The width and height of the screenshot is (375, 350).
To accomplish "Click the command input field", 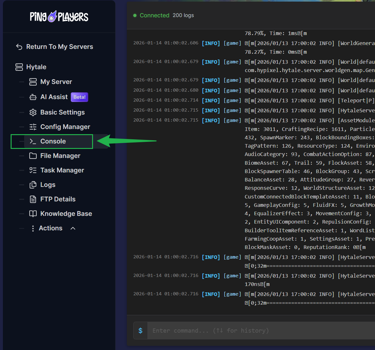I will pyautogui.click(x=225, y=330).
